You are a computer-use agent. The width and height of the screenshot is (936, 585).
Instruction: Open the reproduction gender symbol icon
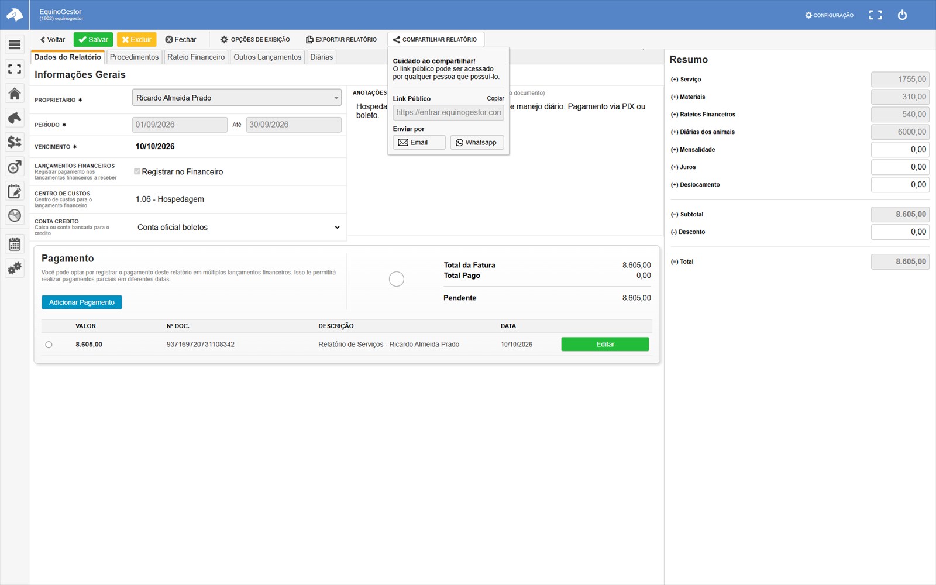pos(15,167)
